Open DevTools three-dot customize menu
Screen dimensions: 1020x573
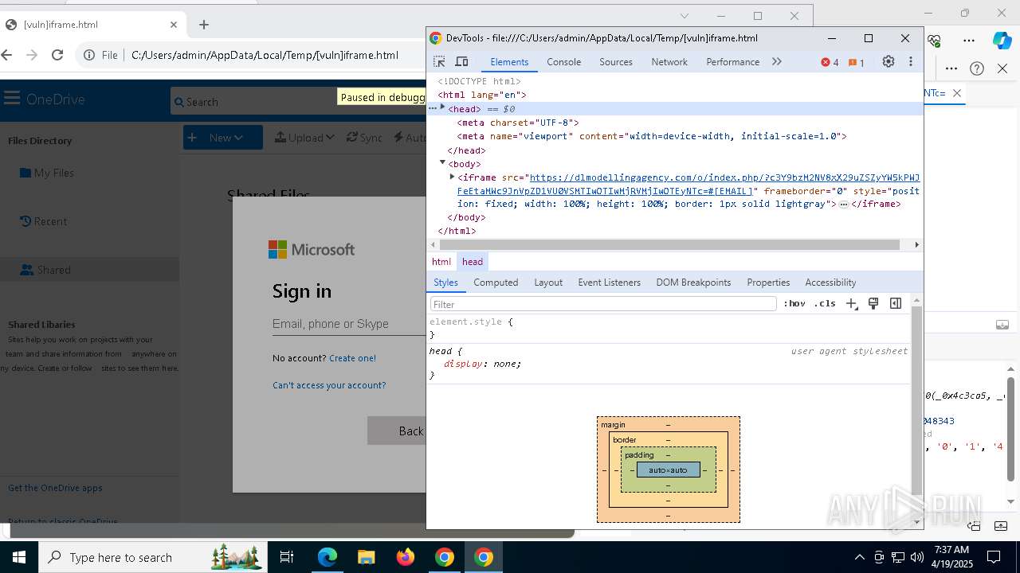[911, 61]
